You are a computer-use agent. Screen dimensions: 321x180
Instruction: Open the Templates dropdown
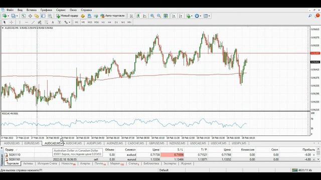tap(207, 16)
